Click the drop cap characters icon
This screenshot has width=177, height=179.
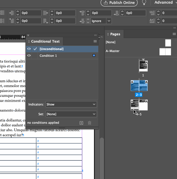coord(152,21)
